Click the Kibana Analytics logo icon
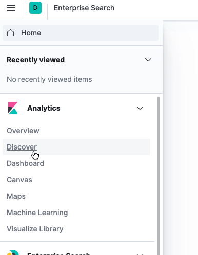198x255 pixels. coord(13,108)
